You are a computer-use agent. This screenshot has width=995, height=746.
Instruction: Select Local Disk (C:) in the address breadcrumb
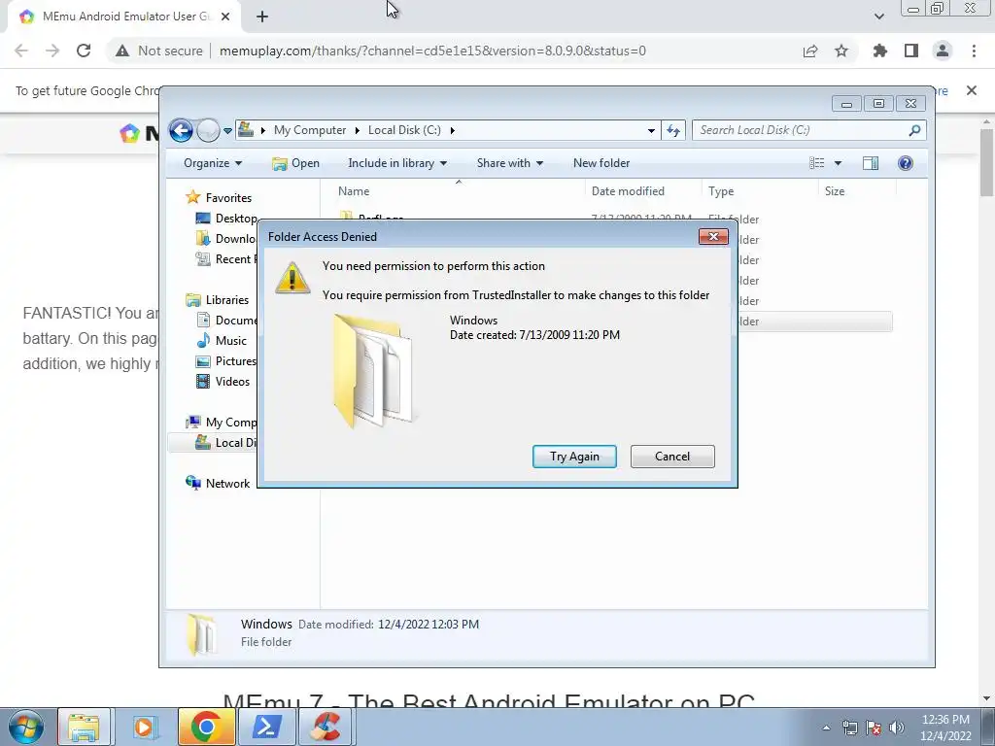point(404,130)
